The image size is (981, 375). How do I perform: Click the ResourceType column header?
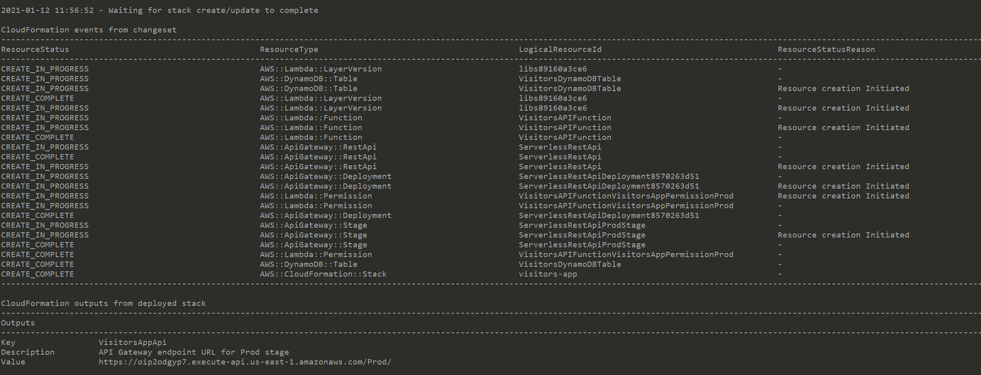[289, 50]
